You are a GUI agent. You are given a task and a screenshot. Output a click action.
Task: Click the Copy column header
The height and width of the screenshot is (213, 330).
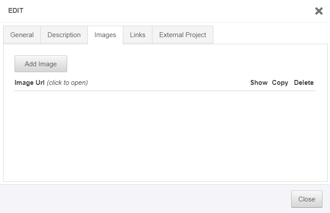pyautogui.click(x=280, y=83)
